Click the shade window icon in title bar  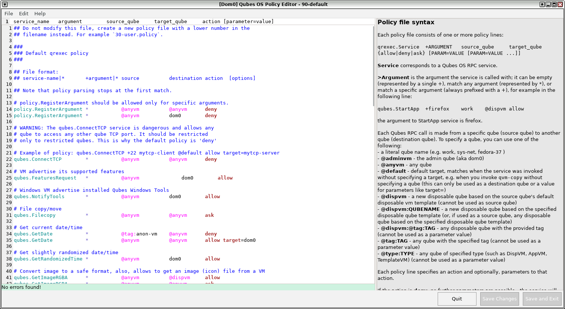click(x=542, y=4)
